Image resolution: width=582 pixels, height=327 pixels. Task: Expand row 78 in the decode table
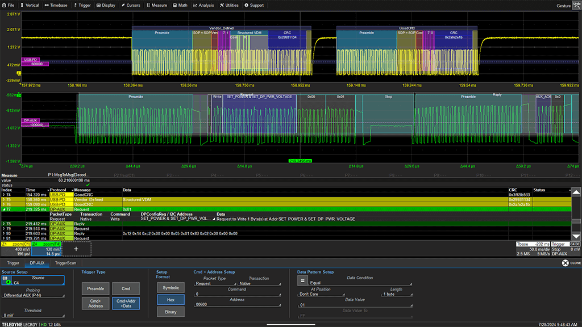[x=3, y=224]
